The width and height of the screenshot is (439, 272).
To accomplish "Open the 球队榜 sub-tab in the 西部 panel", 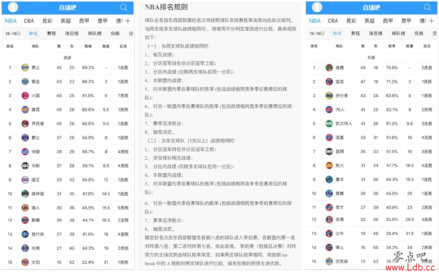I will coord(95,34).
